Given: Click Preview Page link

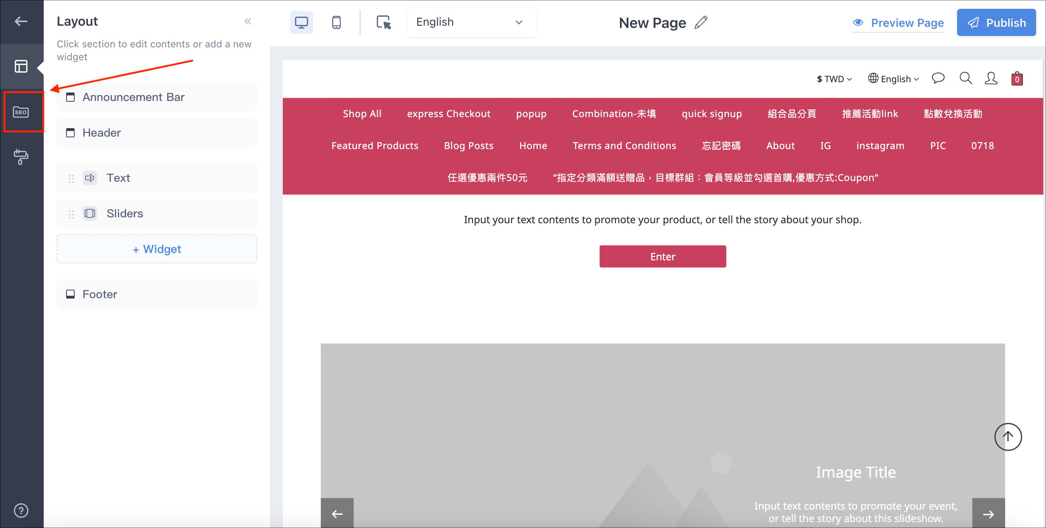Looking at the screenshot, I should [898, 23].
